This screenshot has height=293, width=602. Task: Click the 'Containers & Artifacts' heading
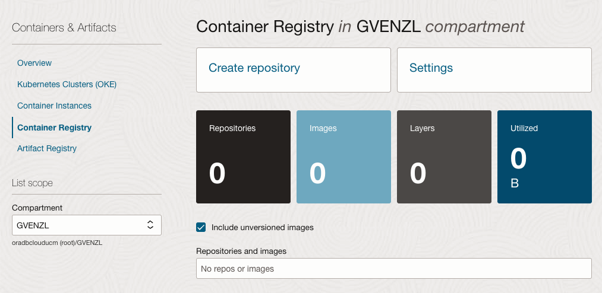[64, 27]
